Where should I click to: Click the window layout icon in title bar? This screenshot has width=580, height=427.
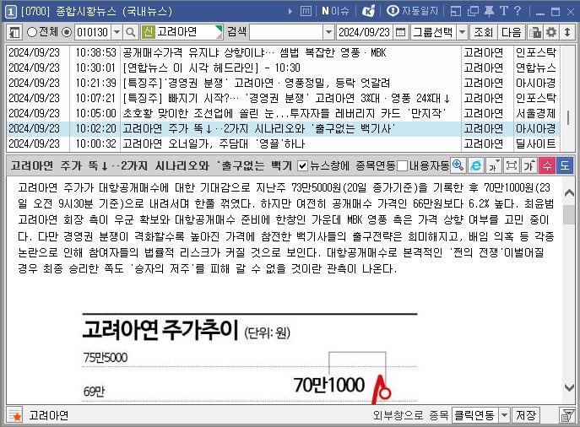[x=456, y=12]
